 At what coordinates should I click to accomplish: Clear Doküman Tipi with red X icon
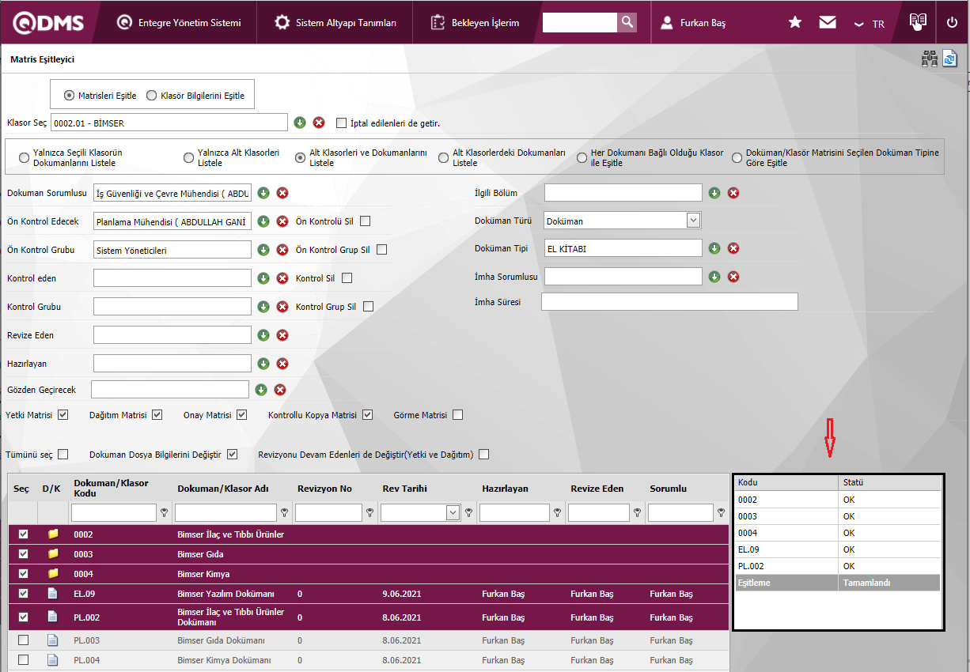click(733, 248)
